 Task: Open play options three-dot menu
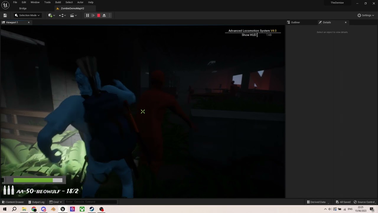tap(110, 15)
